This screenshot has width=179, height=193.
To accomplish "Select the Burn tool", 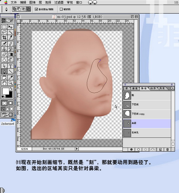I will click(x=10, y=60).
